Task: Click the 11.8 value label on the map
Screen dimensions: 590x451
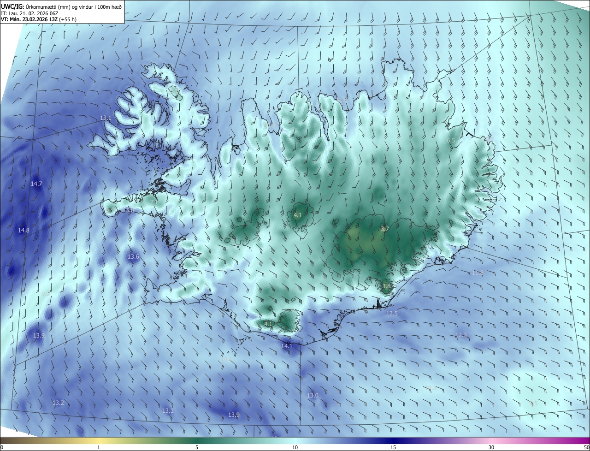Action: point(478,273)
